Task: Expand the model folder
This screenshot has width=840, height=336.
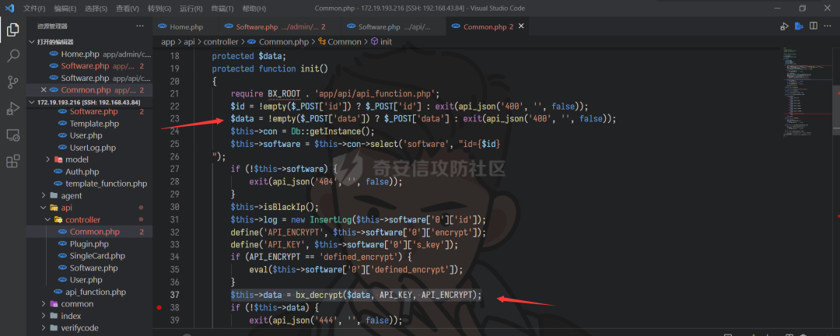Action: 77,159
